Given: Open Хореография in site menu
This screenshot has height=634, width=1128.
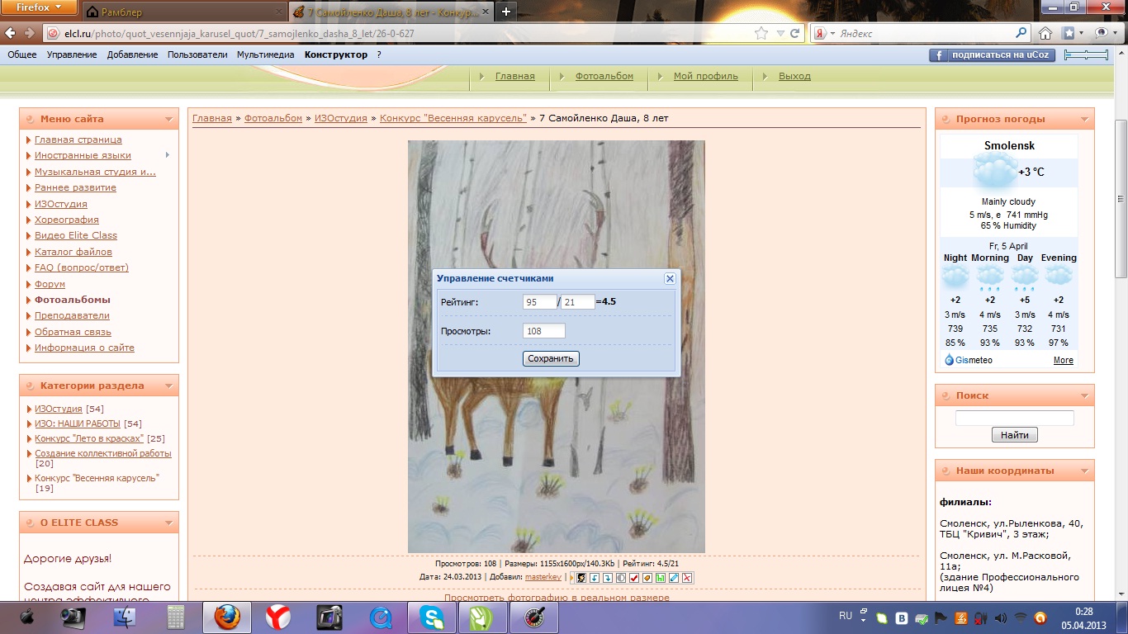Looking at the screenshot, I should click(67, 220).
